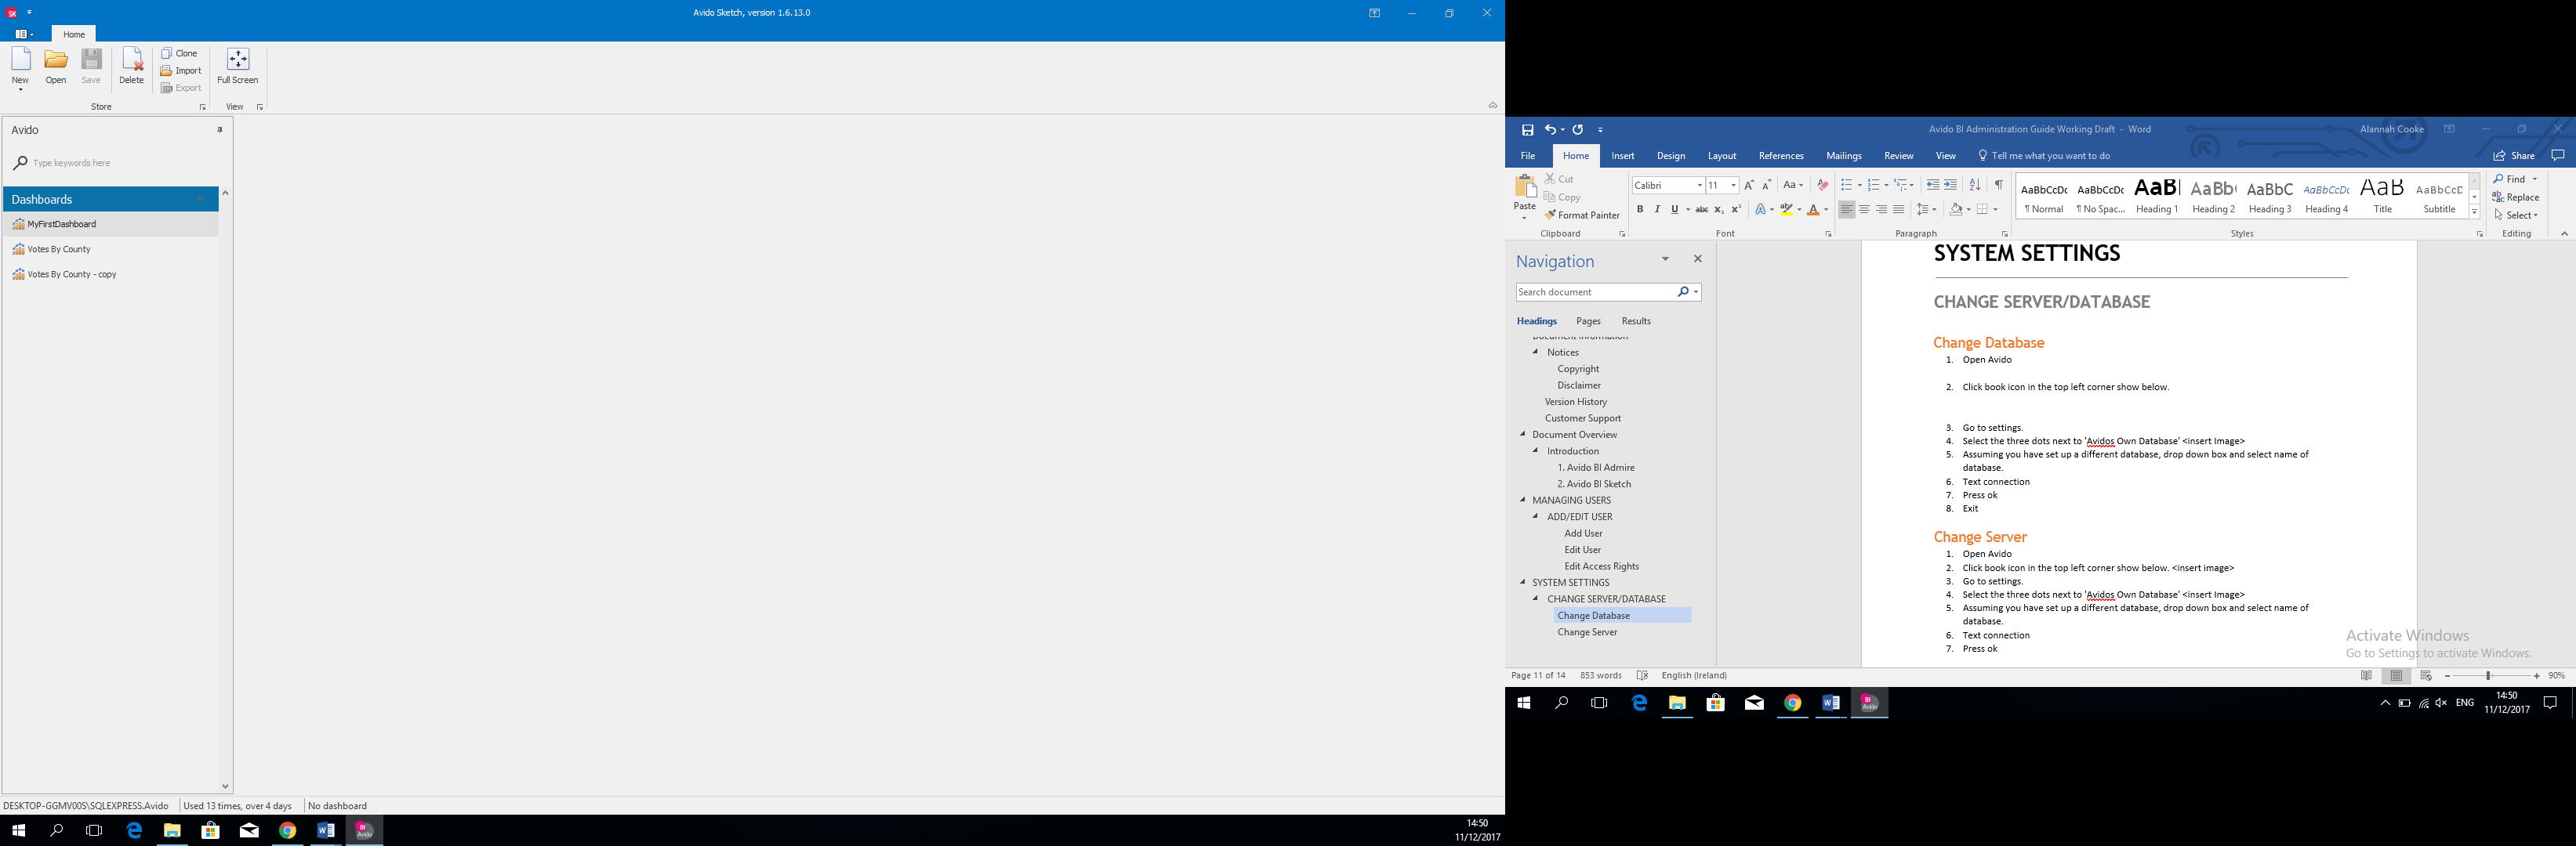Toggle paragraph marks display (¶)

(x=1998, y=186)
